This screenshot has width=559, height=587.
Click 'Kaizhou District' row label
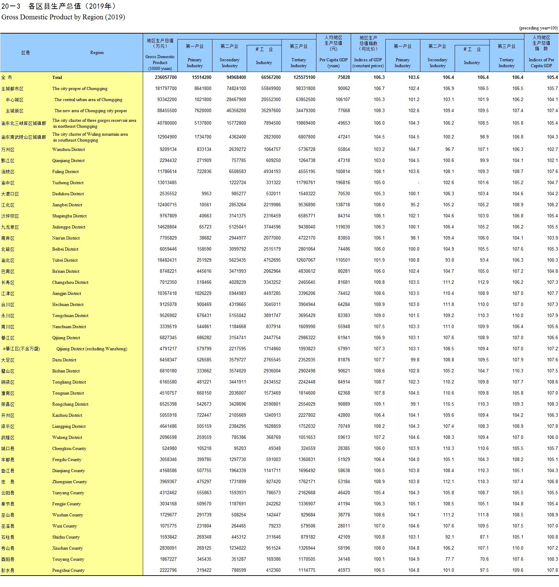(x=67, y=415)
